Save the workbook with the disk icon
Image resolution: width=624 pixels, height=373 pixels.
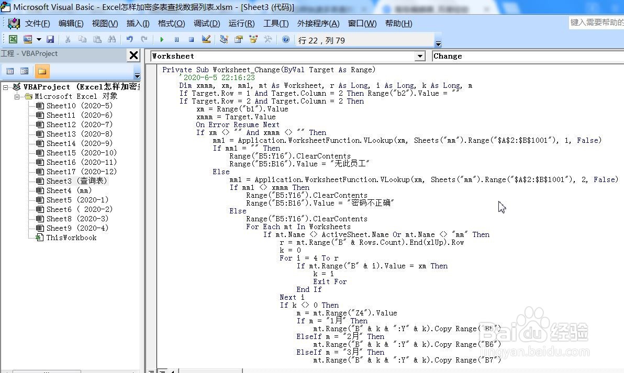point(50,39)
